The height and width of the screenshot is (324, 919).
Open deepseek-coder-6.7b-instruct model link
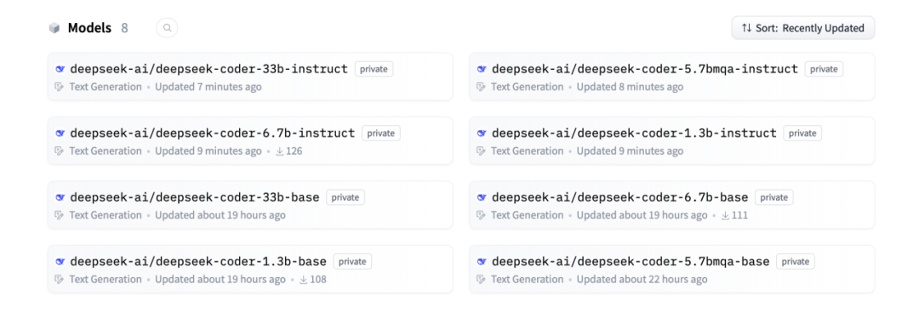click(212, 133)
